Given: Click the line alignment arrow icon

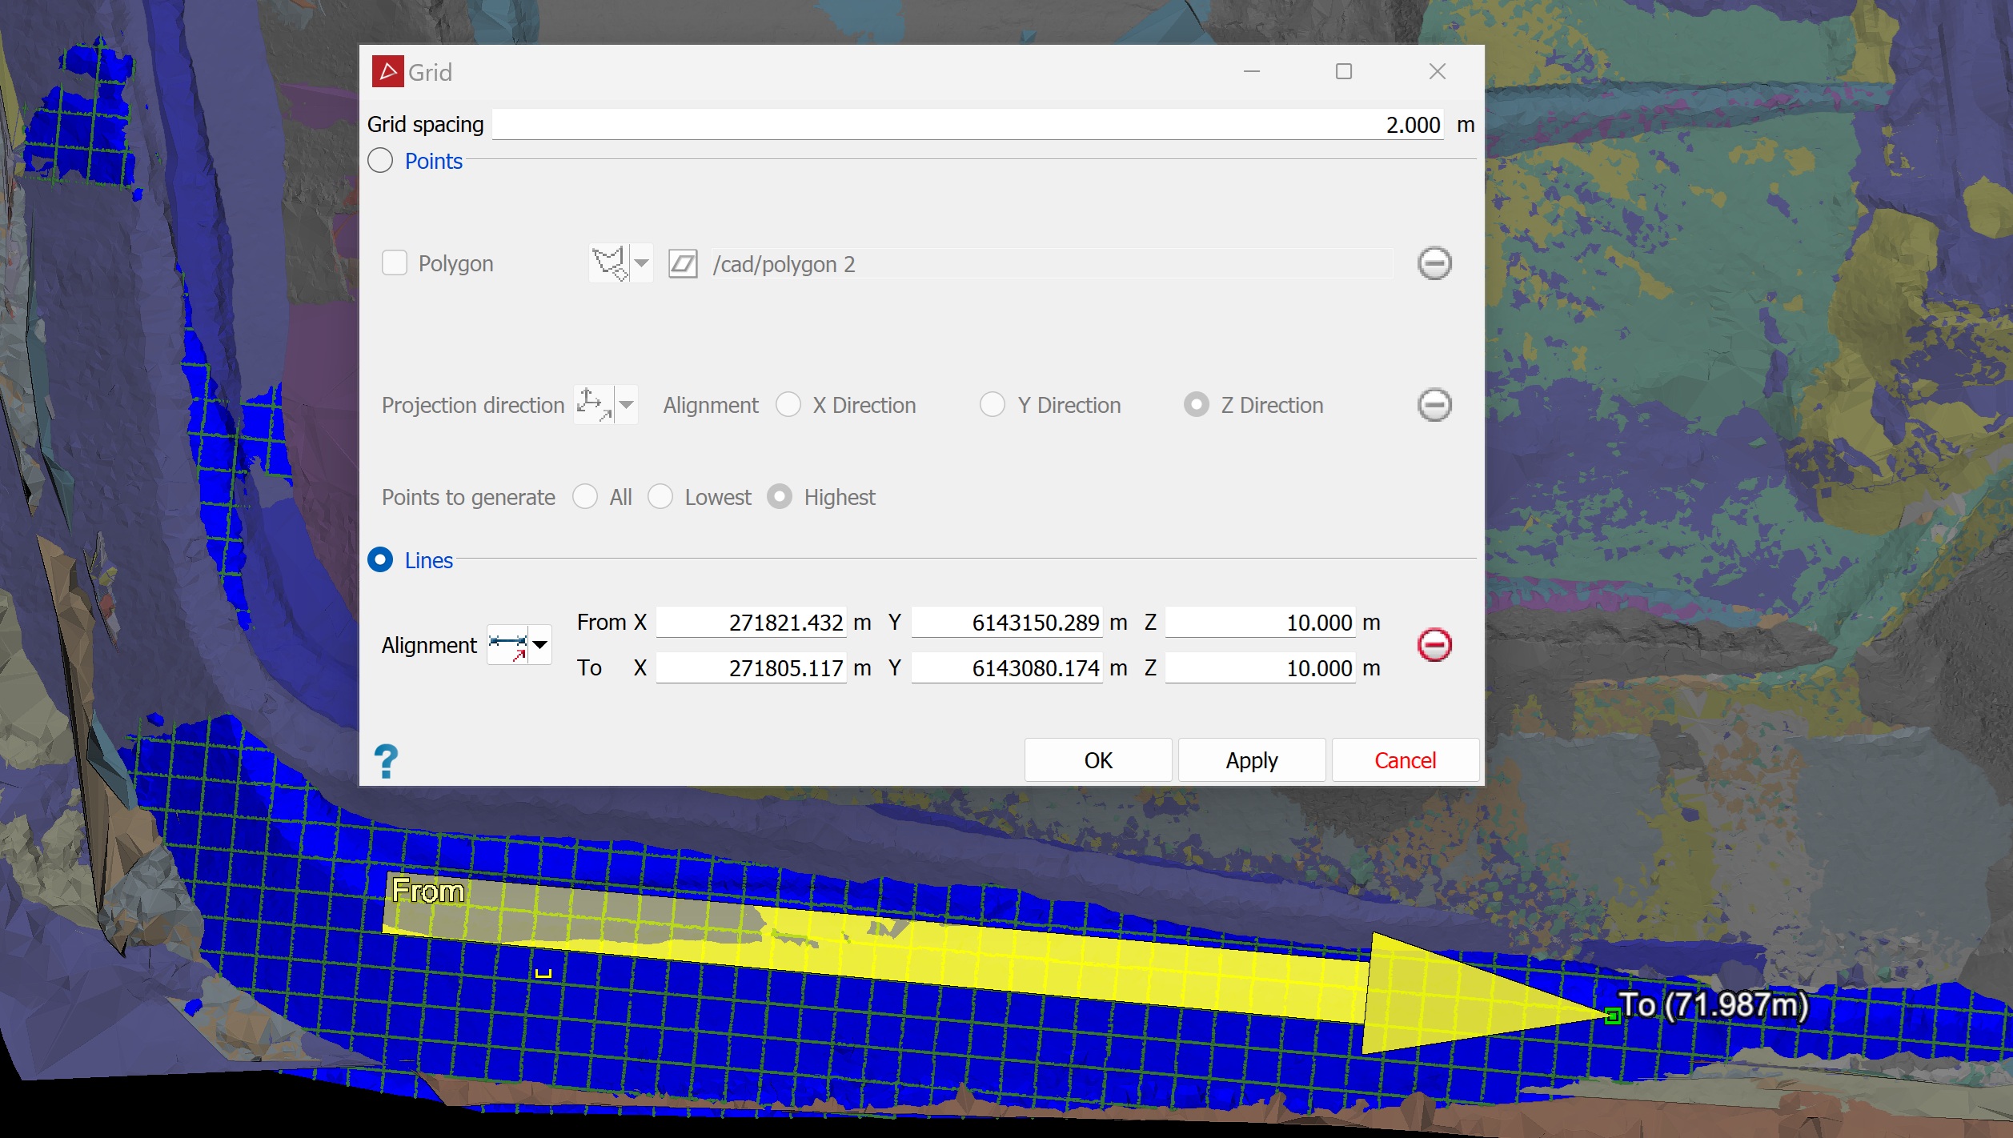Looking at the screenshot, I should coord(508,645).
